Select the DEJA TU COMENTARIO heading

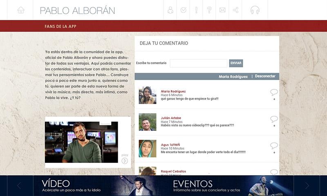pos(164,43)
